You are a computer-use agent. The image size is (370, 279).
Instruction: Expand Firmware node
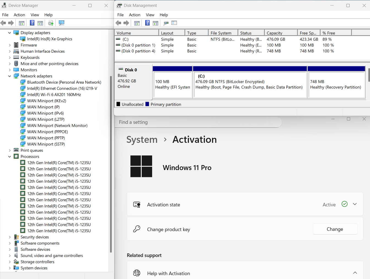pyautogui.click(x=9, y=45)
